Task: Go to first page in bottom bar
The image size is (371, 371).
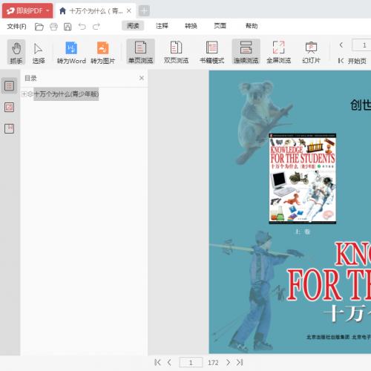Action: click(157, 363)
